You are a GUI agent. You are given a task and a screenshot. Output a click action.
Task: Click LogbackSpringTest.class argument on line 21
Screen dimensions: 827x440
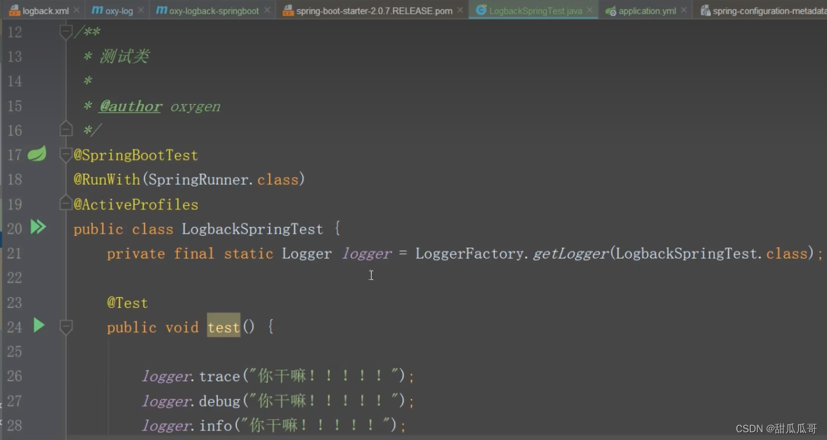click(711, 254)
